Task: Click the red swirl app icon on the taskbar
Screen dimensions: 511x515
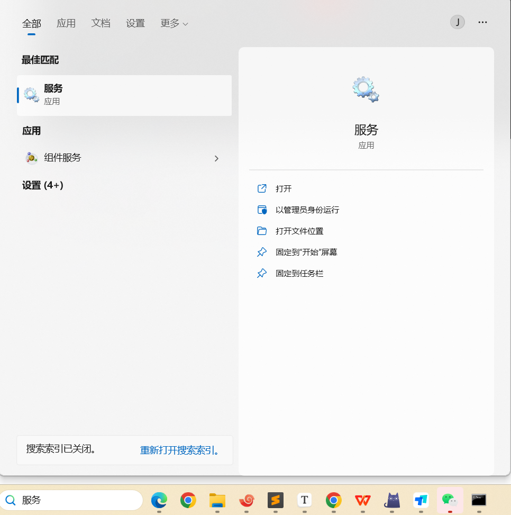Action: pyautogui.click(x=247, y=500)
